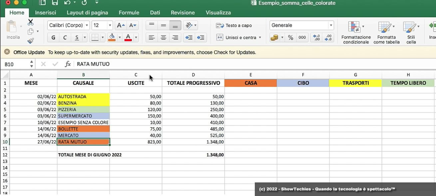
Task: Click the text orientation icon
Action: [189, 25]
